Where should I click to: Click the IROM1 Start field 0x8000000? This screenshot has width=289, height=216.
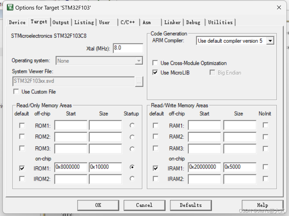tap(71, 167)
